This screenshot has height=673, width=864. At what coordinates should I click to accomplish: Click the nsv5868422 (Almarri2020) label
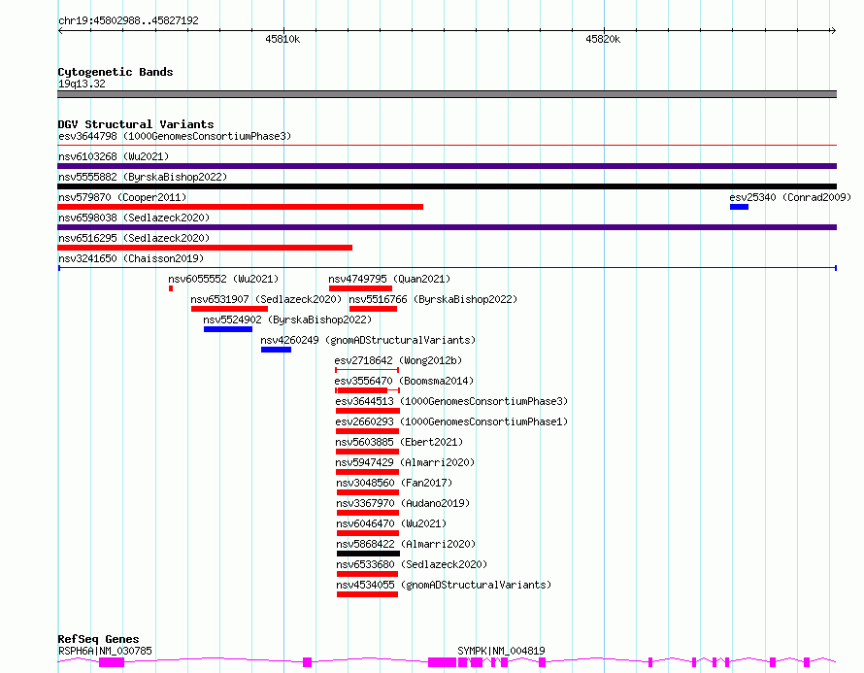click(406, 544)
